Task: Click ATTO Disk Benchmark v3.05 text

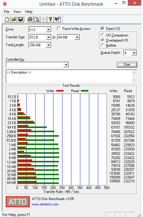Action: point(53,199)
